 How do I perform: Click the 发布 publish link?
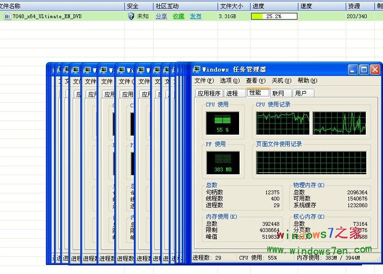tap(196, 16)
